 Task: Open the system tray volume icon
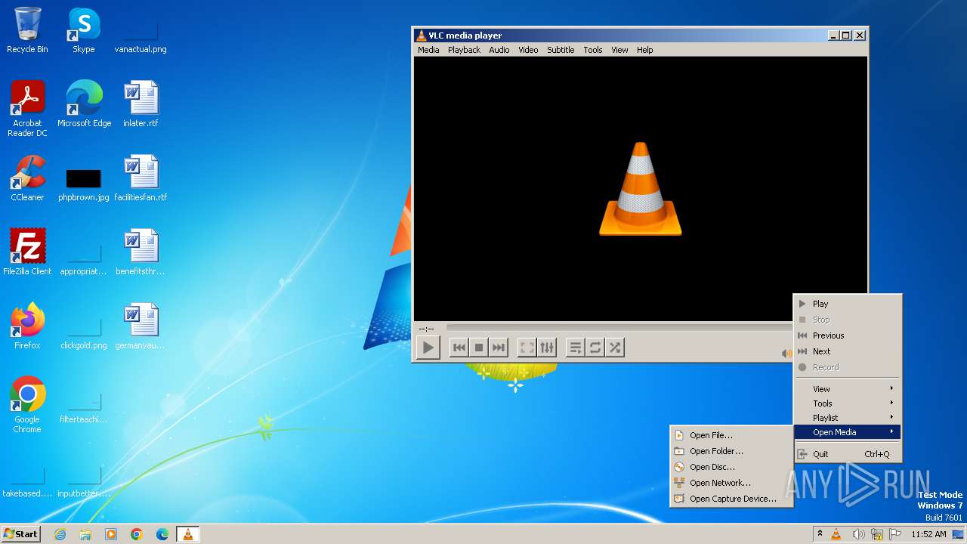[x=858, y=534]
